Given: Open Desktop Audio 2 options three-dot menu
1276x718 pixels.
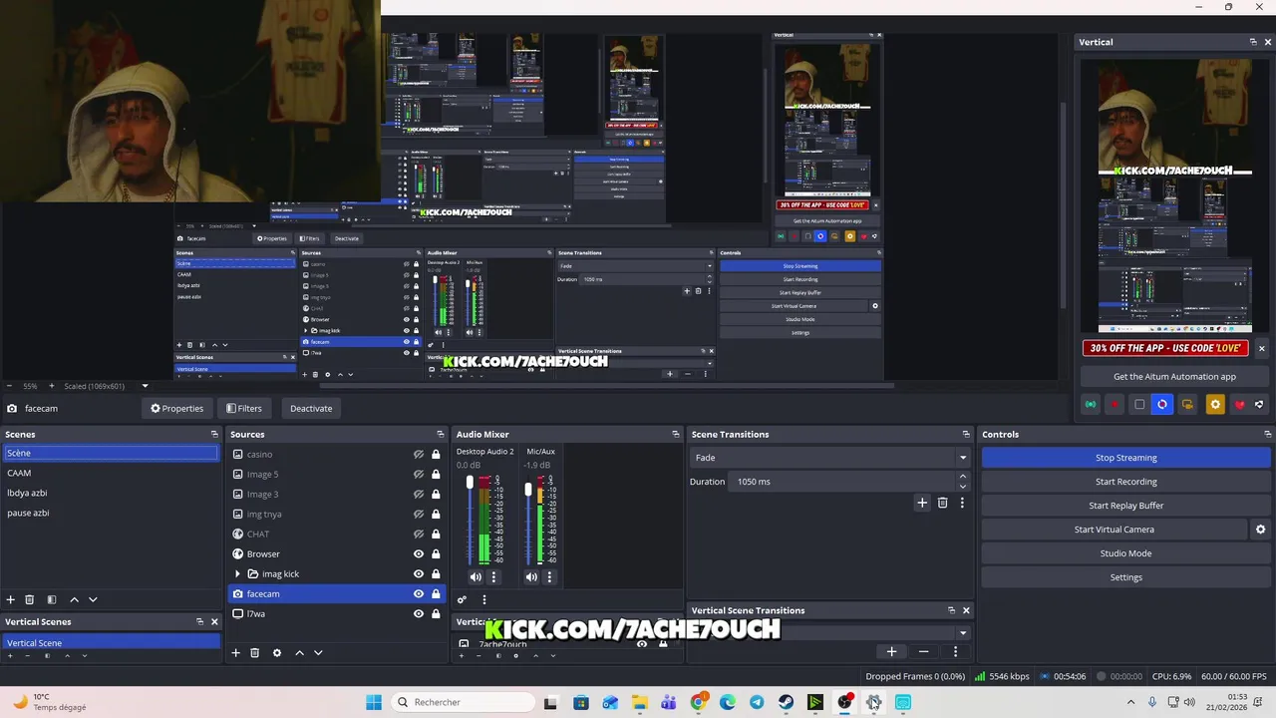Looking at the screenshot, I should [492, 576].
